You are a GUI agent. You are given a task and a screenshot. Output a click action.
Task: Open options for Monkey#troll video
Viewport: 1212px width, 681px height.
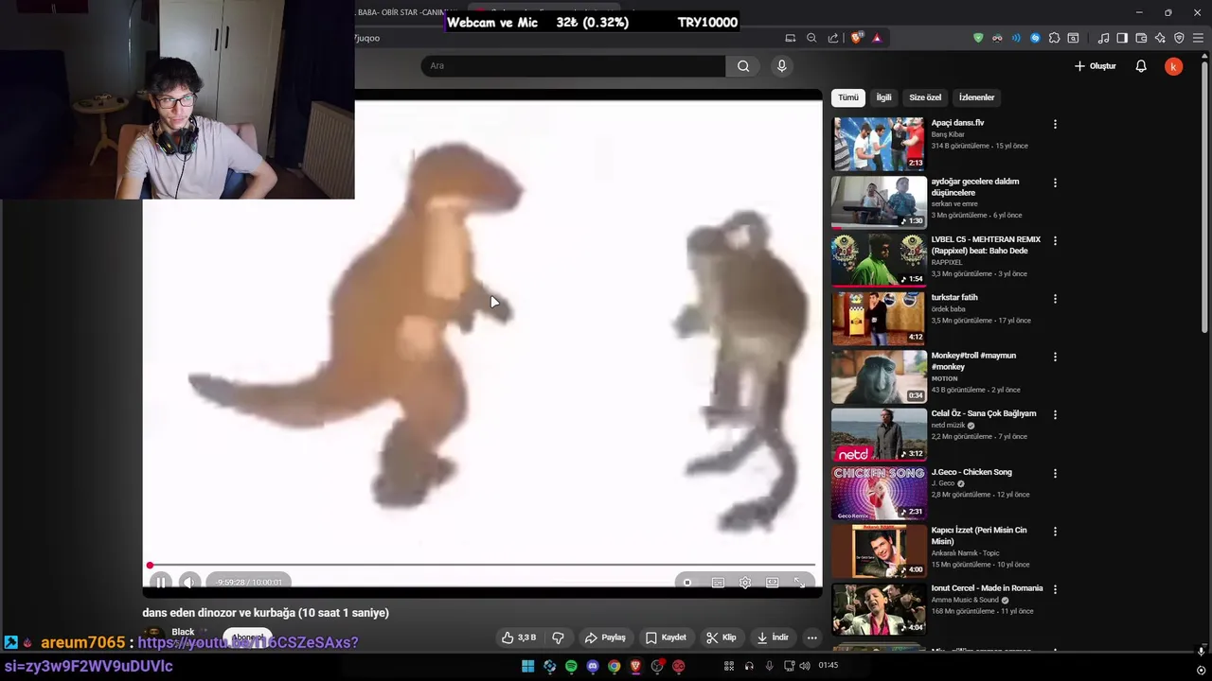pos(1055,358)
